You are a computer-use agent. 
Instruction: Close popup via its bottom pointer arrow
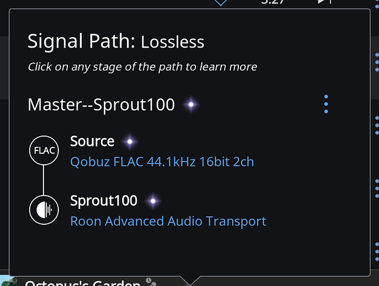tap(190, 280)
